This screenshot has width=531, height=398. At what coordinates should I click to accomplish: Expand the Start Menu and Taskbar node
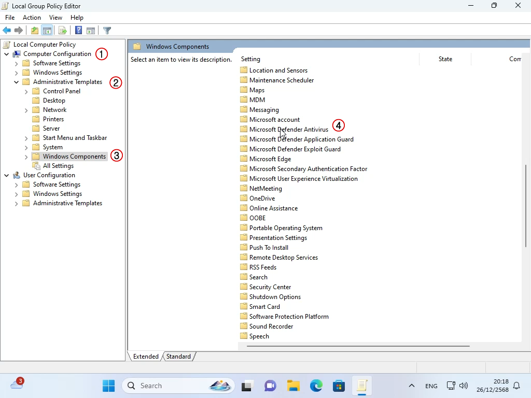click(x=26, y=138)
